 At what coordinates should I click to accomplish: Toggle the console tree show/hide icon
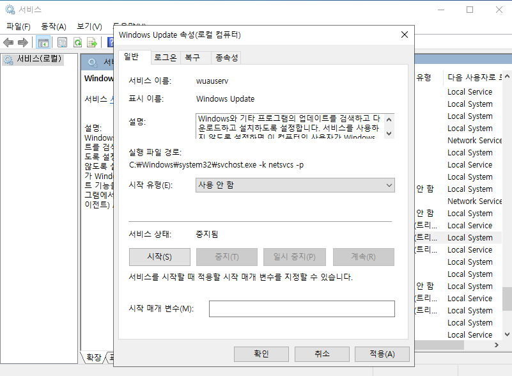43,42
